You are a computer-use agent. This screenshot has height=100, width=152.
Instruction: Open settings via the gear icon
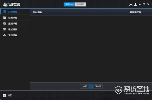[x=5, y=95]
